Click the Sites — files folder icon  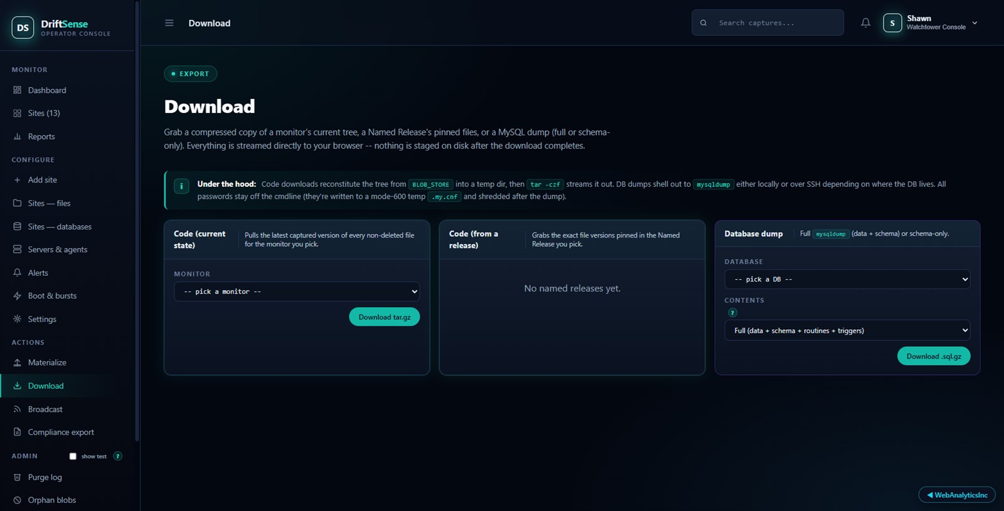click(17, 203)
